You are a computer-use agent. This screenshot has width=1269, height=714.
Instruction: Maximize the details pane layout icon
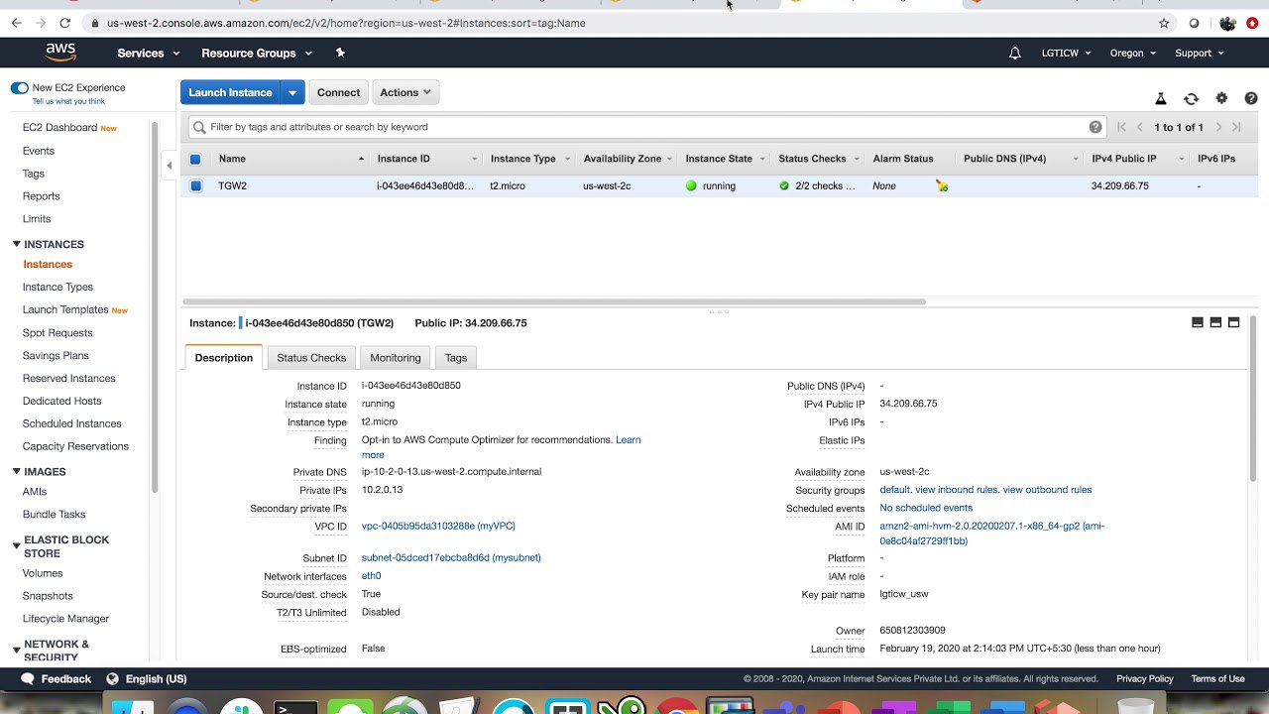[1233, 322]
